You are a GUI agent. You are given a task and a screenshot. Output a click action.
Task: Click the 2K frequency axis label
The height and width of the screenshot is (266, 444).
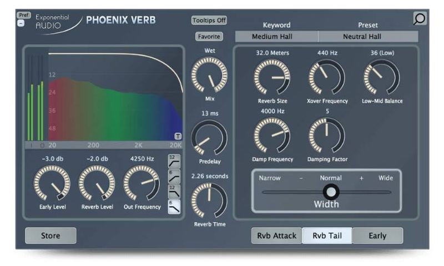point(138,145)
